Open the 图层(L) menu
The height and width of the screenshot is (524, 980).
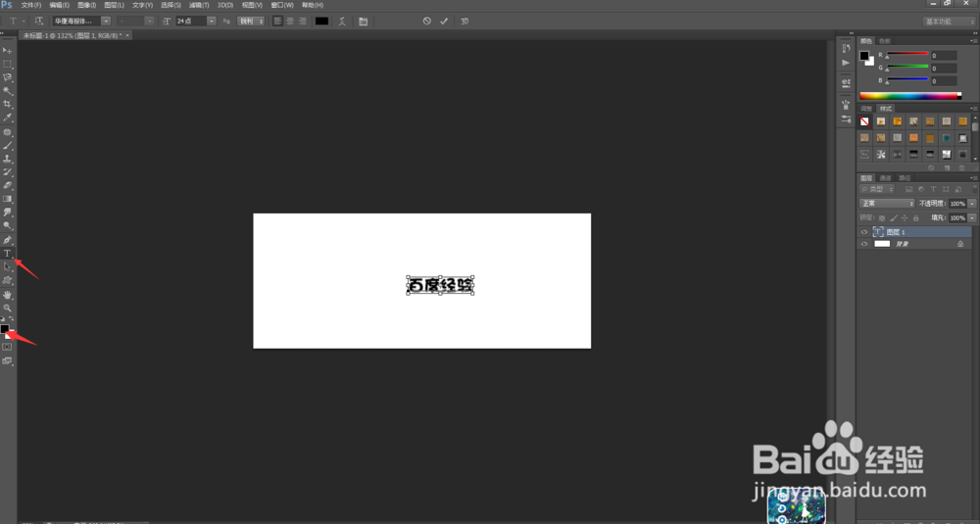coord(114,5)
